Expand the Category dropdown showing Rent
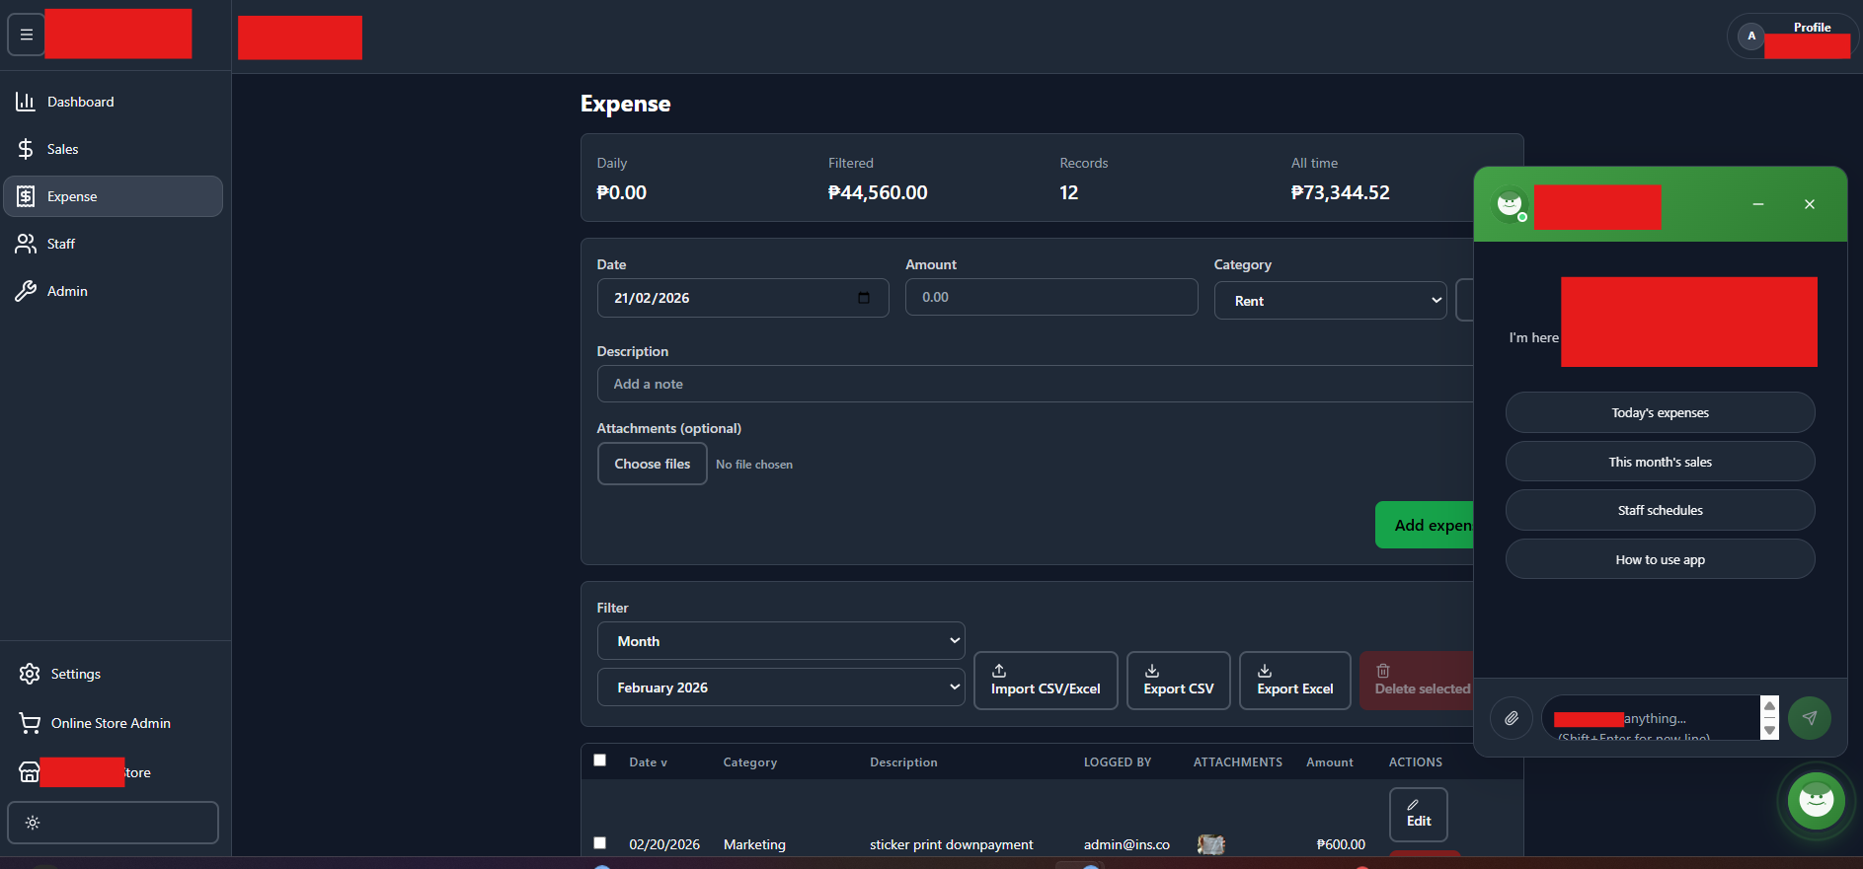The image size is (1863, 869). (1330, 301)
